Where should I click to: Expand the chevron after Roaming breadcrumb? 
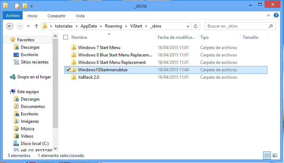click(x=126, y=26)
